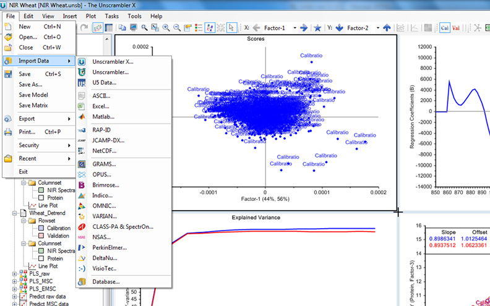Click the Unscrambler X import icon
The image size is (490, 306).
82,62
